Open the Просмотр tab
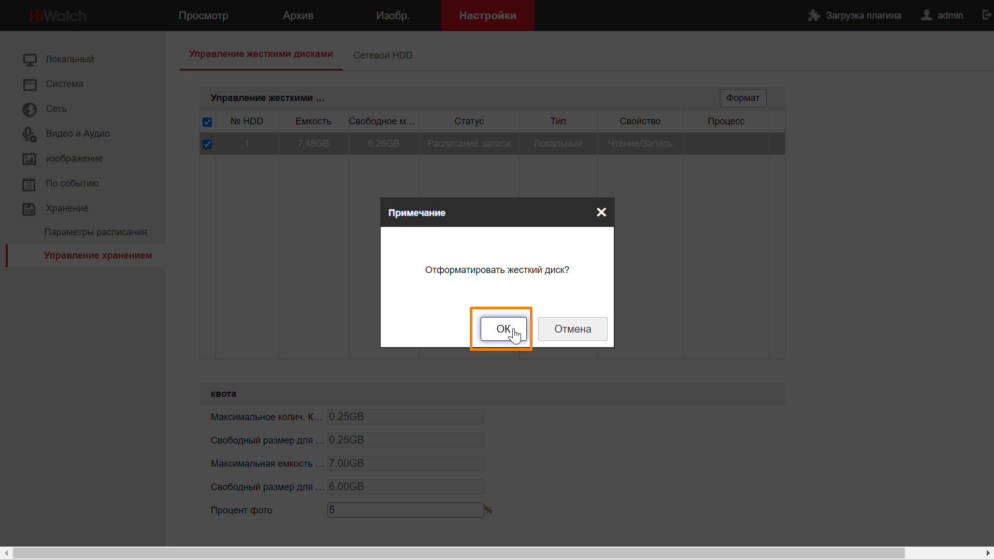Screen dimensions: 994x559 pyautogui.click(x=204, y=16)
